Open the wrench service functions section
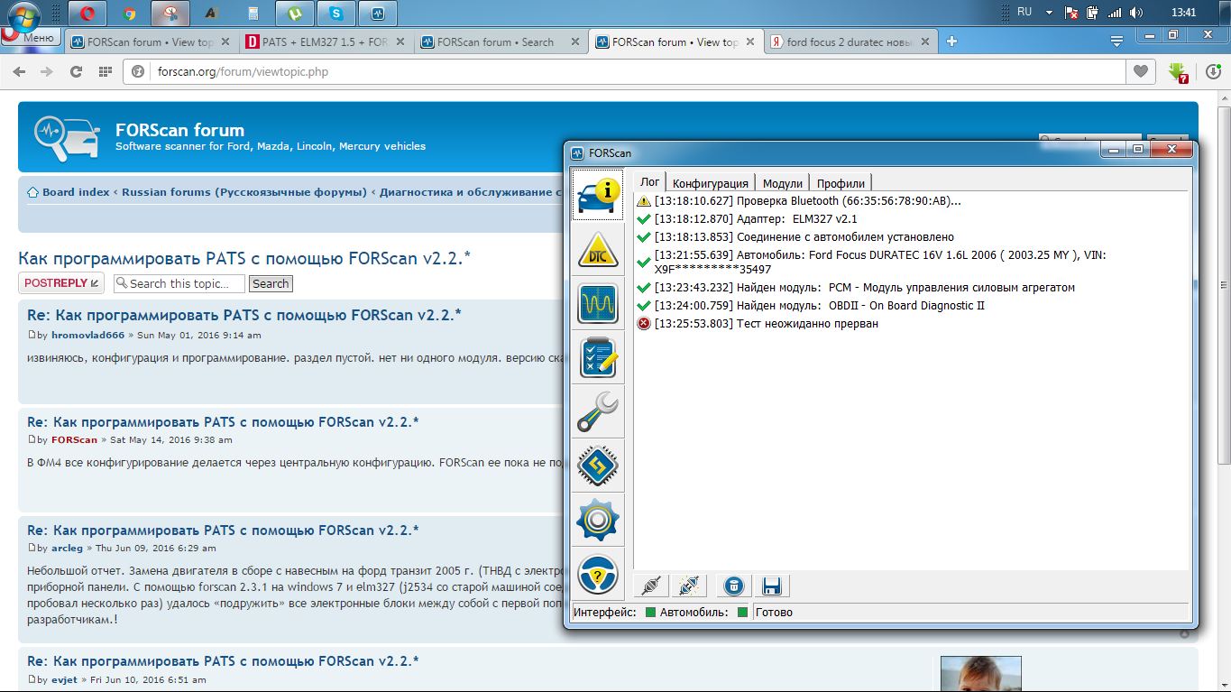The image size is (1231, 692). (x=598, y=412)
